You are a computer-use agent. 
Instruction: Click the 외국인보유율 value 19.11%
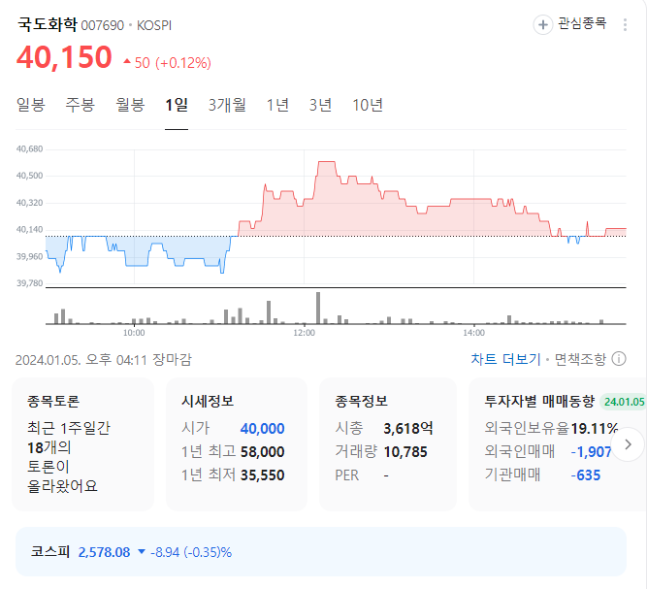point(595,429)
